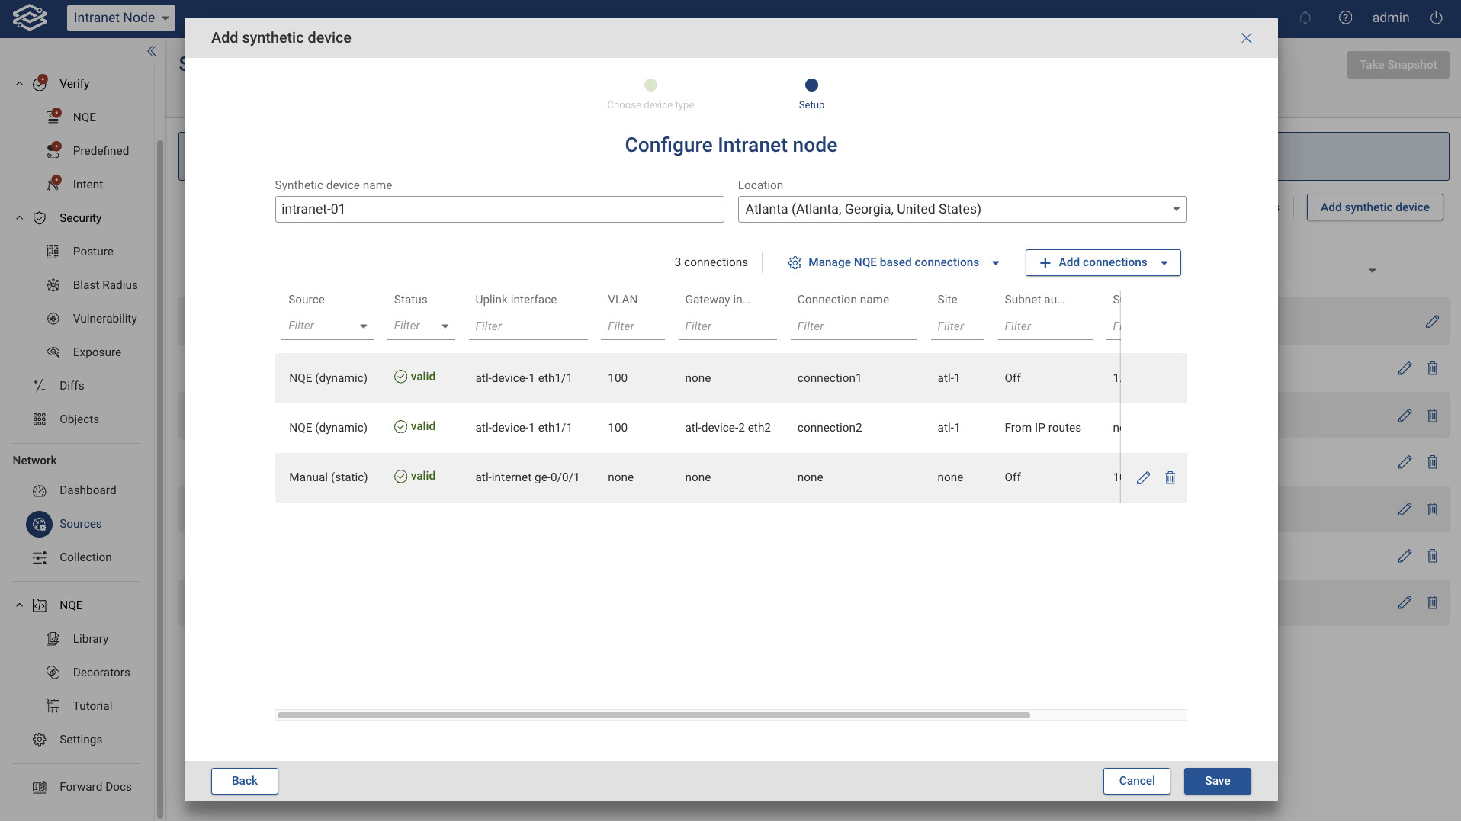This screenshot has width=1461, height=822.
Task: Open the NQE Library
Action: pyautogui.click(x=91, y=638)
